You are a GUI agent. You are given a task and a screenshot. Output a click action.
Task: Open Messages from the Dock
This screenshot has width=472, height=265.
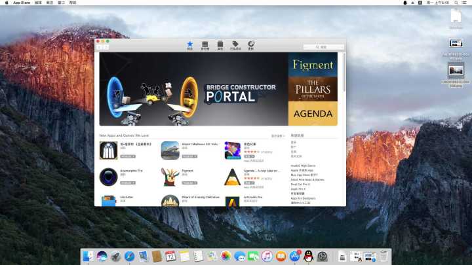click(x=240, y=256)
